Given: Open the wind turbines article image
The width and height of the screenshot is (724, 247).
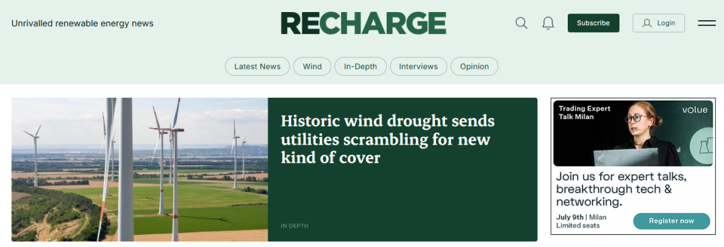Looking at the screenshot, I should [139, 169].
